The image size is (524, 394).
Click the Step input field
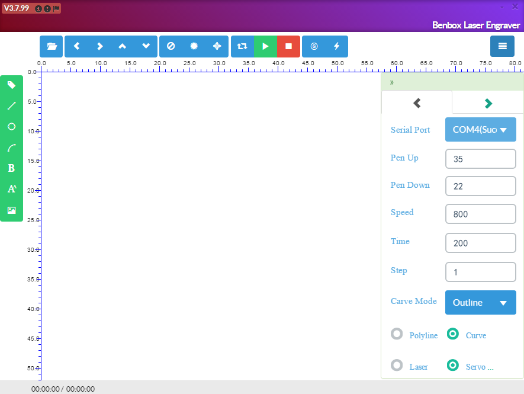(x=481, y=273)
